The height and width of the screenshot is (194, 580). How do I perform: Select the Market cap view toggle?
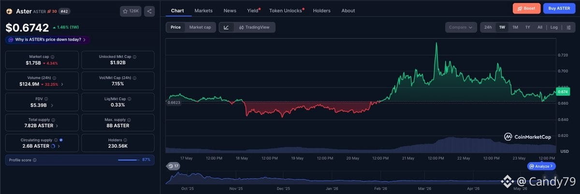(200, 28)
